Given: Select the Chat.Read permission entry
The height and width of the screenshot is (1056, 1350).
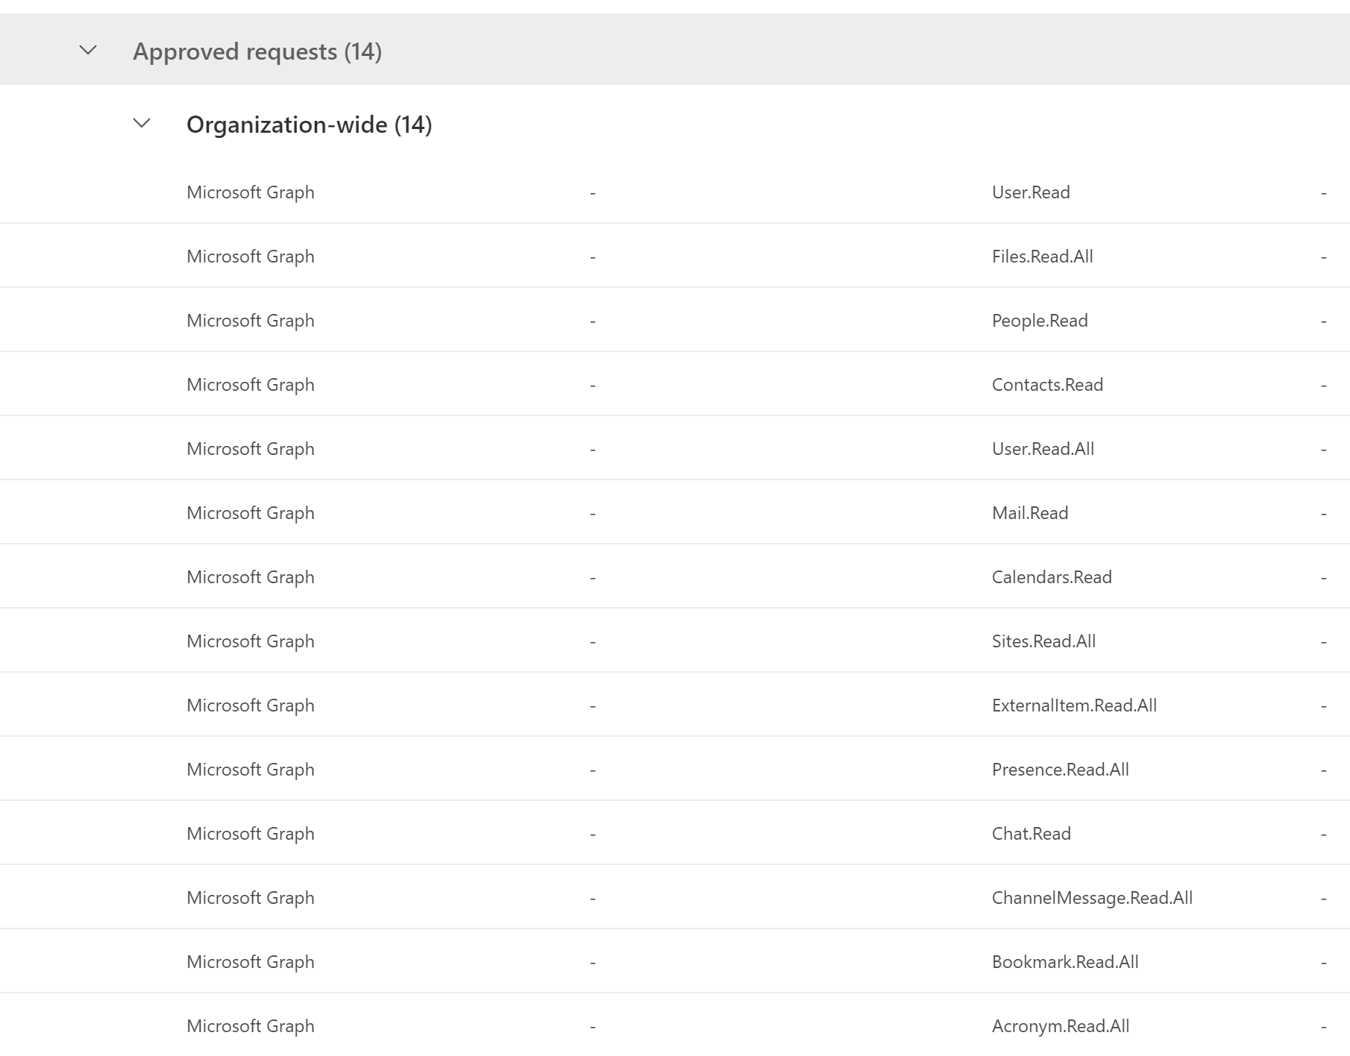Looking at the screenshot, I should click(x=1032, y=833).
